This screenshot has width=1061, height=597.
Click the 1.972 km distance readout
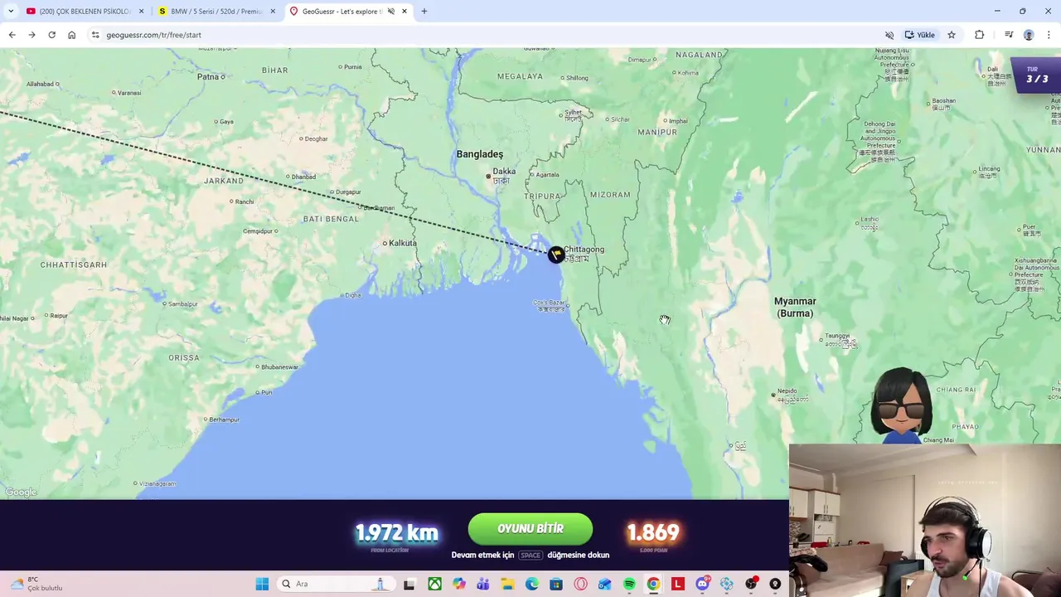(396, 532)
